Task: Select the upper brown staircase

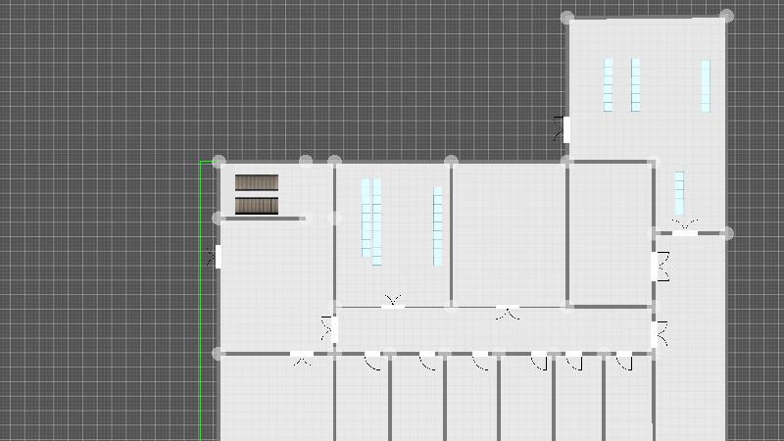Action: (257, 183)
